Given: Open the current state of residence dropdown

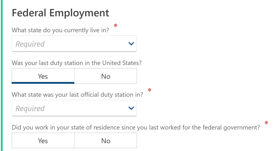Looking at the screenshot, I should click(x=74, y=44).
